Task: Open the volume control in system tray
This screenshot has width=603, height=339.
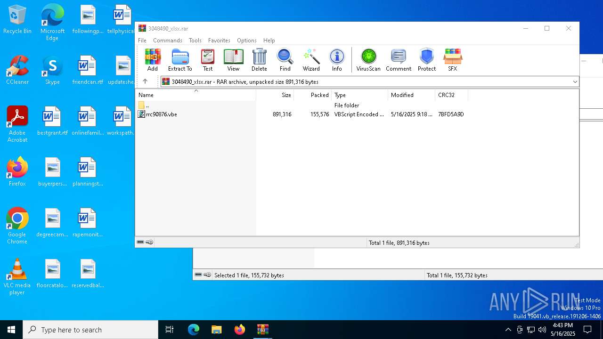Action: pyautogui.click(x=542, y=330)
